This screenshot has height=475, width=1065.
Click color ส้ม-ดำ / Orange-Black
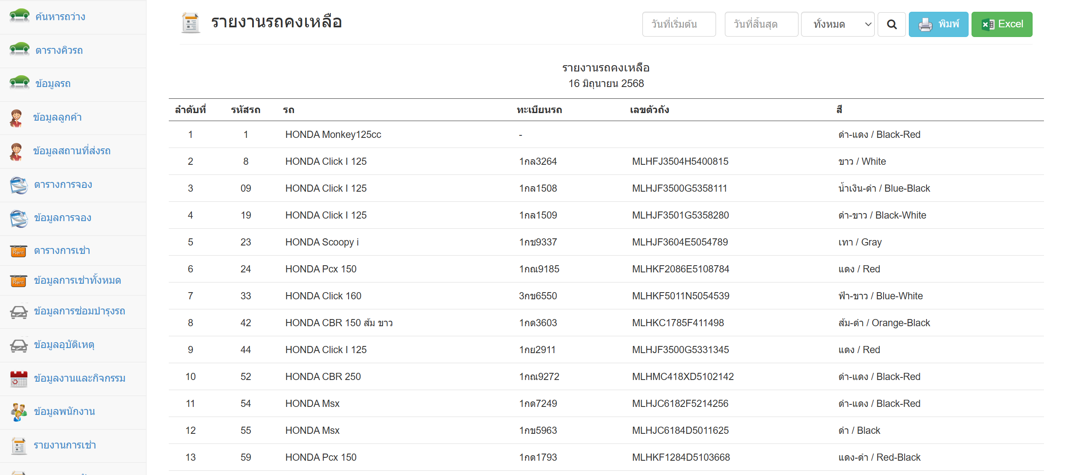(x=884, y=323)
